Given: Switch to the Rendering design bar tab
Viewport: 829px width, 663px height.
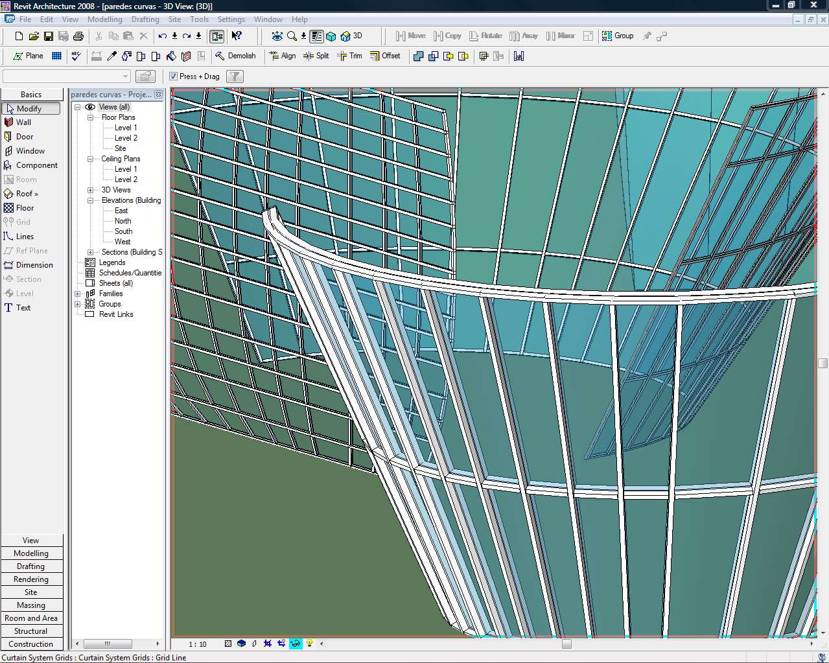Looking at the screenshot, I should pyautogui.click(x=31, y=579).
